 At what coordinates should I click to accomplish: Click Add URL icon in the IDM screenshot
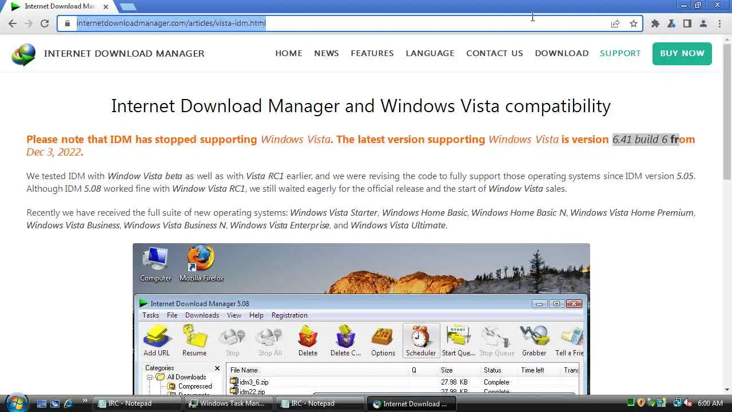point(157,340)
